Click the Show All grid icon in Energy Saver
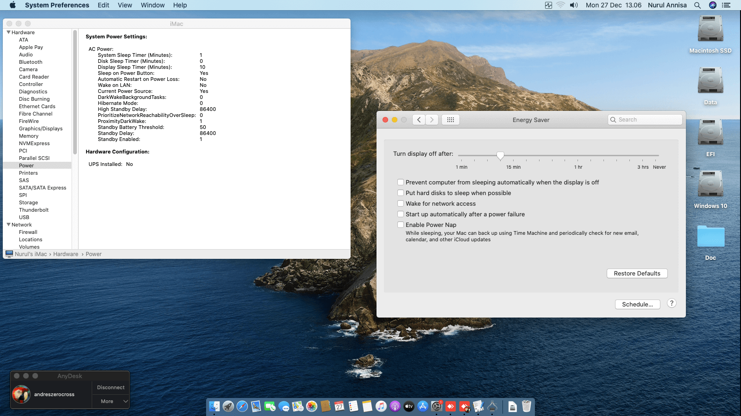This screenshot has width=741, height=416. (450, 120)
